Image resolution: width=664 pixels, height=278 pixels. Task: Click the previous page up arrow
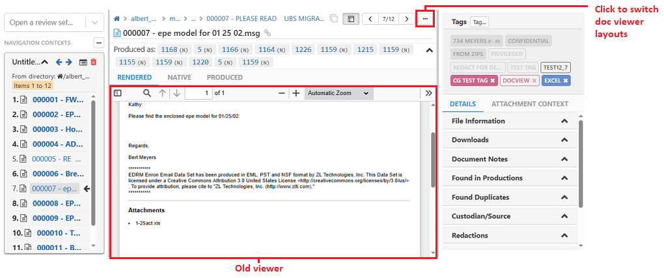coord(162,93)
